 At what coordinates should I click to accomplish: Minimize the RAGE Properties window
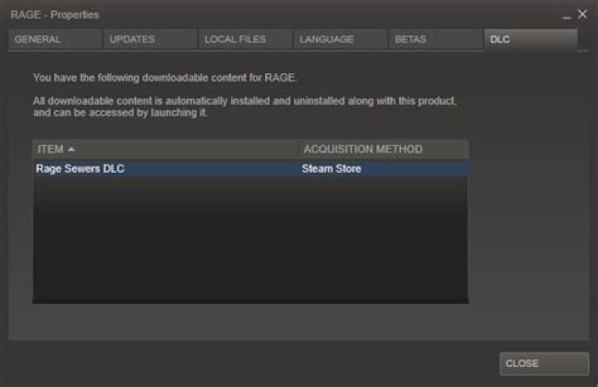tap(566, 16)
